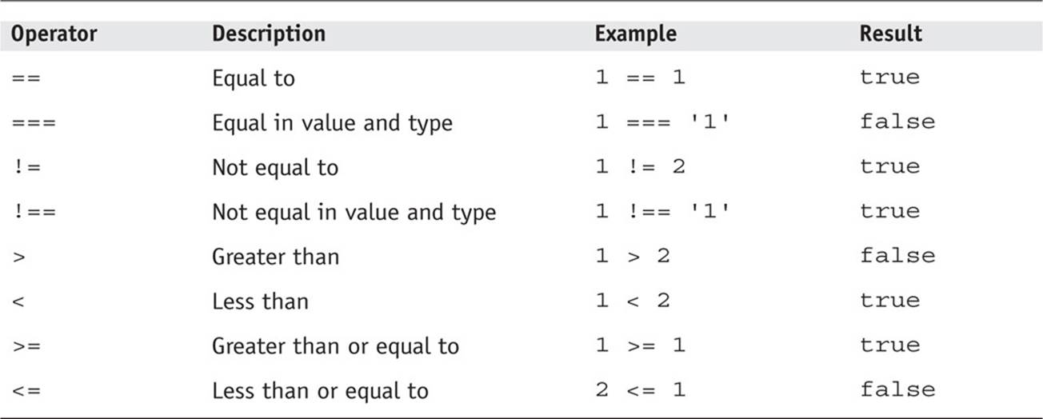Click the "Equal in value and type" description
This screenshot has height=419, width=1043.
pos(331,123)
